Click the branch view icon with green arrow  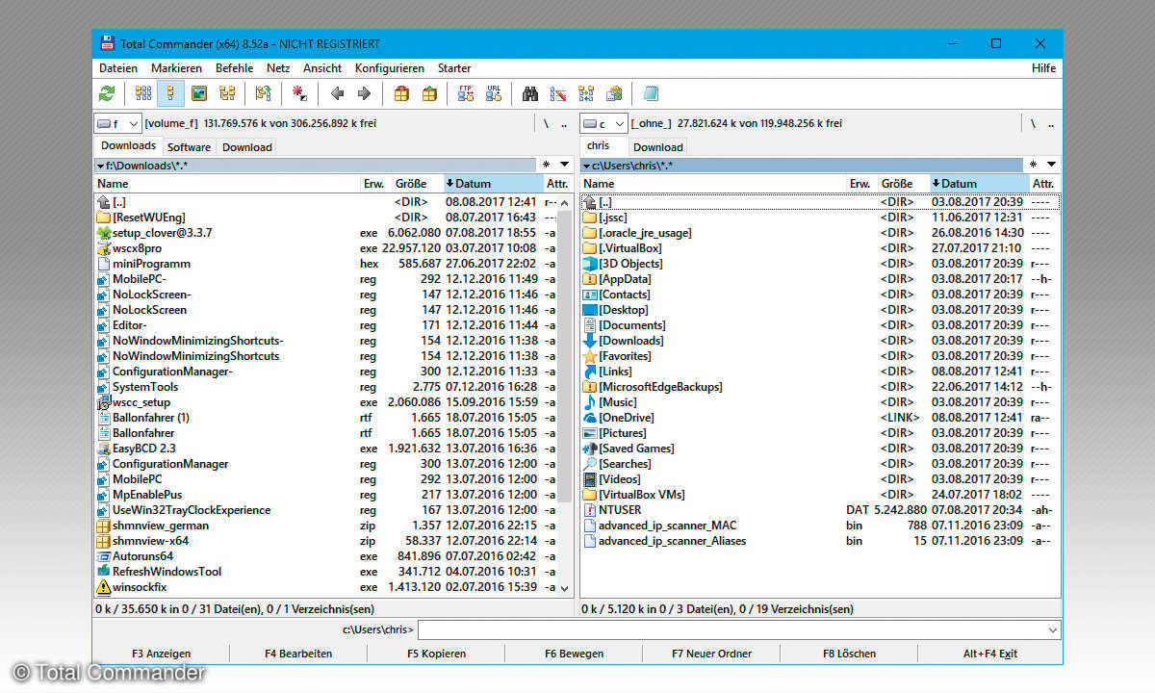click(263, 93)
